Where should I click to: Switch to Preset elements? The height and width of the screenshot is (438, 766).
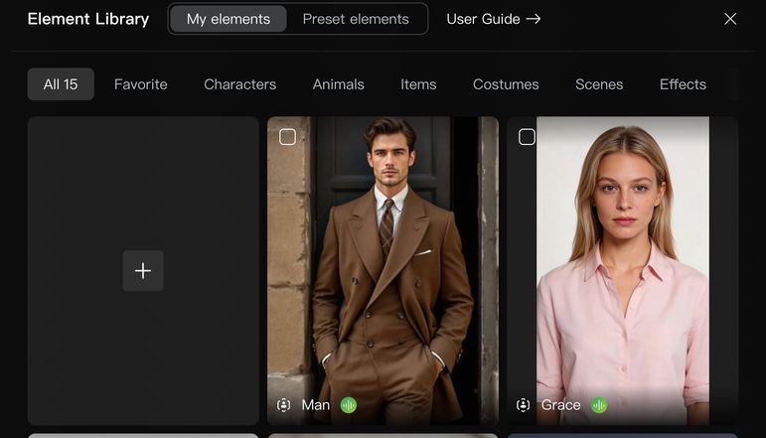click(x=356, y=19)
